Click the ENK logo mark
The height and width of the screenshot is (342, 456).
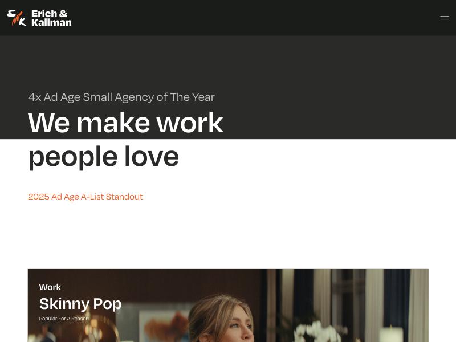coord(17,18)
